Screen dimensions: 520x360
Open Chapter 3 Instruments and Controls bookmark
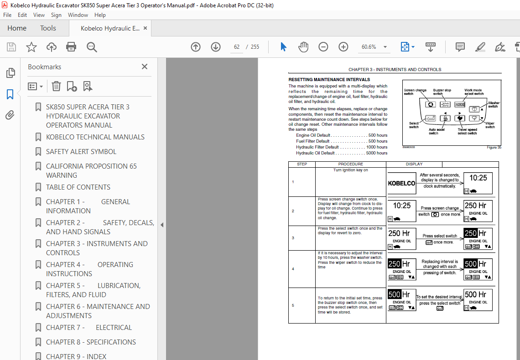pyautogui.click(x=97, y=248)
